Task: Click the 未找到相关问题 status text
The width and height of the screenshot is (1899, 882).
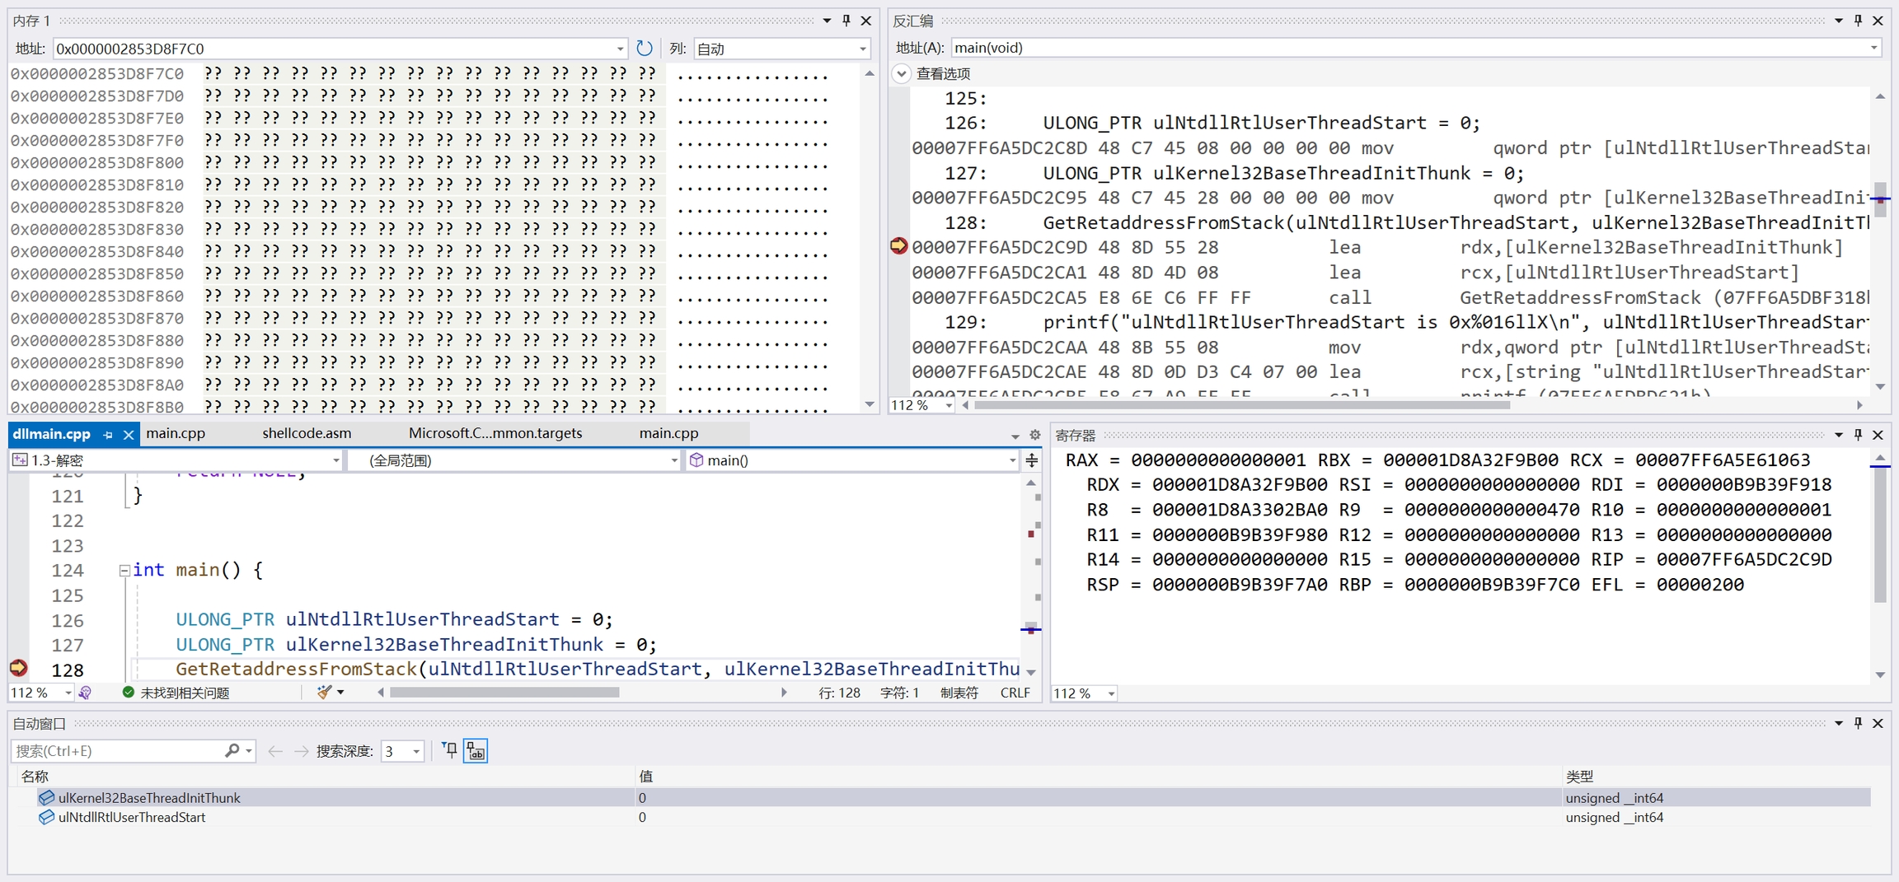Action: [185, 693]
